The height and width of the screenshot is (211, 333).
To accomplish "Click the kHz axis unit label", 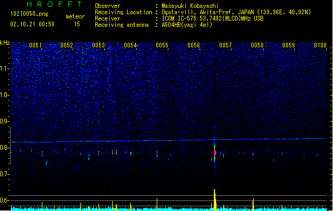I will 5,43.
